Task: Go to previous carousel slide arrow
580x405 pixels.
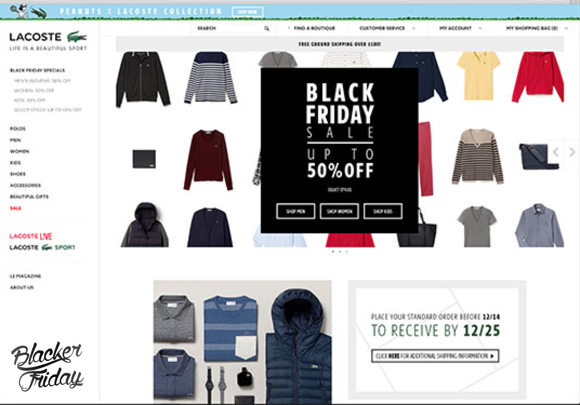Action: coord(556,152)
